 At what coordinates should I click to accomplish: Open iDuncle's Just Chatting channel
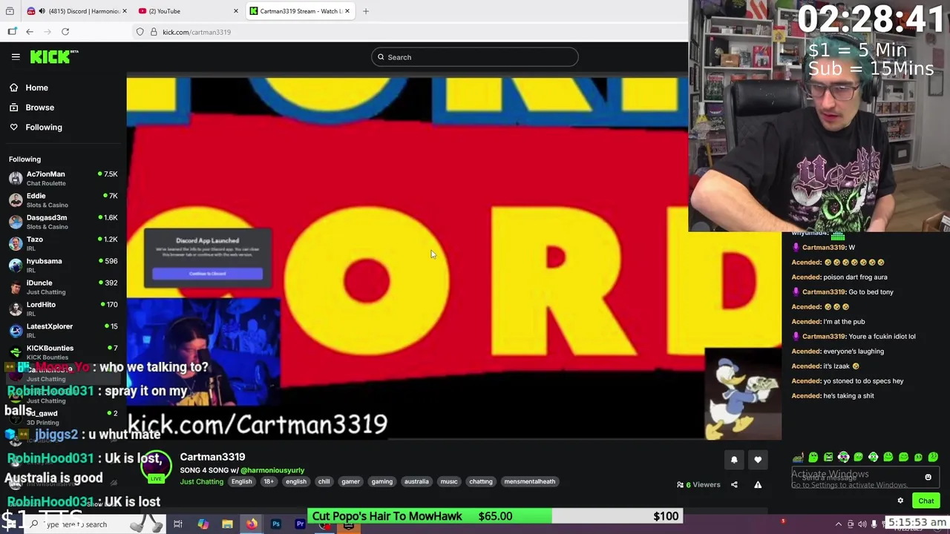(x=63, y=287)
